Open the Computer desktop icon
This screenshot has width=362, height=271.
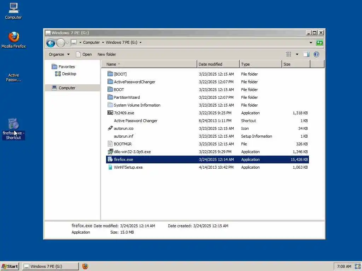click(x=13, y=11)
